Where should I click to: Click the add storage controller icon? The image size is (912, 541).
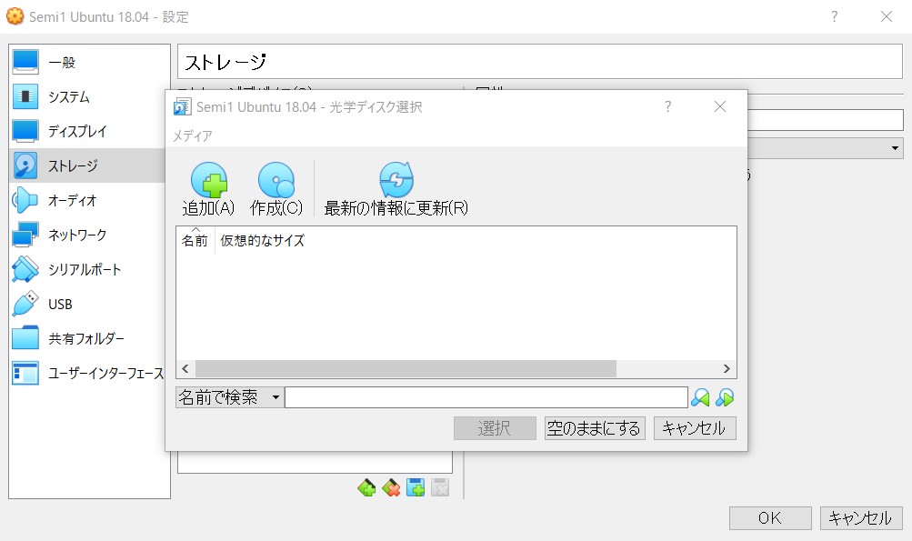point(366,487)
